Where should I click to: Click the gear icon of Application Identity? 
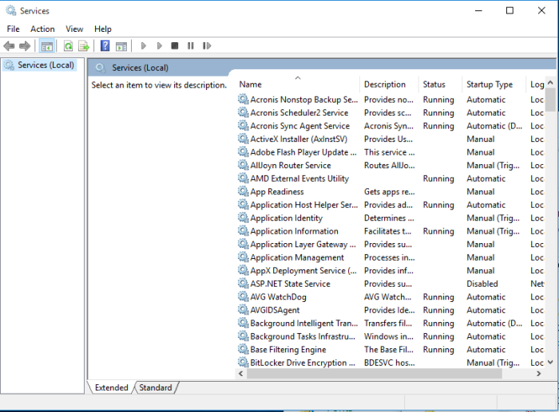coord(243,218)
